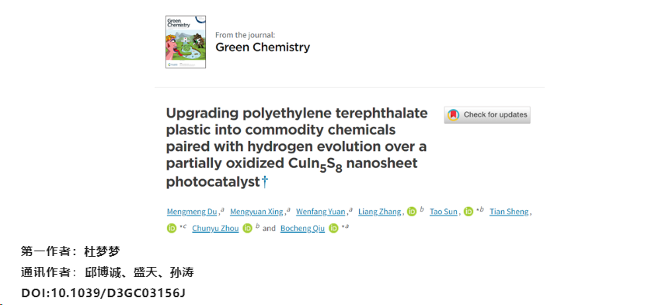The height and width of the screenshot is (305, 655).
Task: Open author Mengmeng Du's profile link
Action: point(192,212)
